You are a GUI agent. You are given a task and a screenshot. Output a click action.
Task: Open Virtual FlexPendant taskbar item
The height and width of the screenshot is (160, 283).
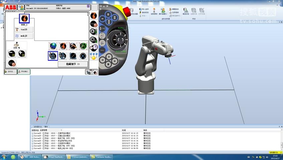54,157
